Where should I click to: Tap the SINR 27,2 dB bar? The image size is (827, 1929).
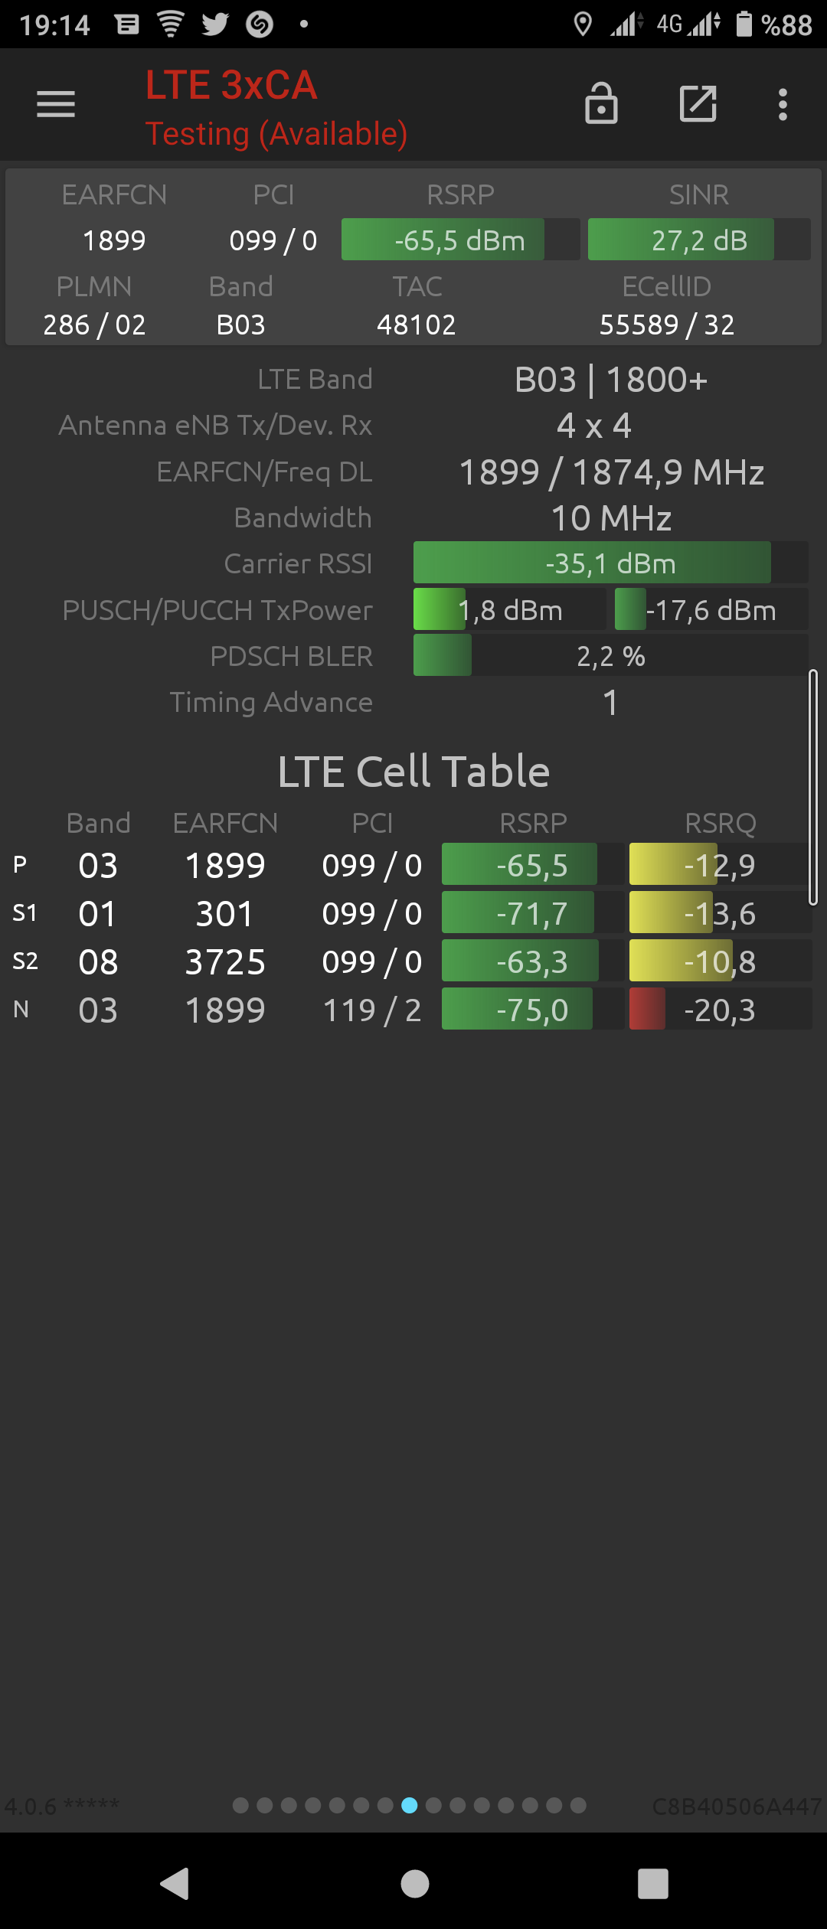[699, 240]
